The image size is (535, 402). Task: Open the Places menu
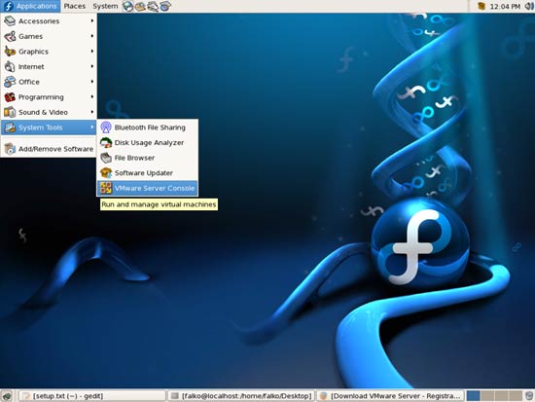[x=74, y=6]
